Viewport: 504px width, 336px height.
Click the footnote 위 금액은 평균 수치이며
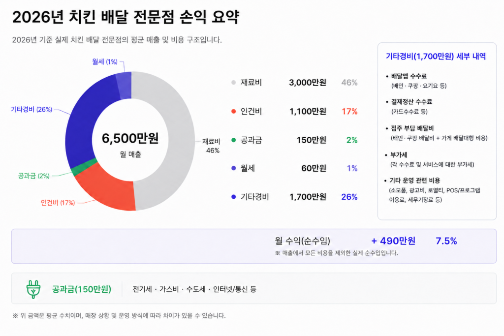point(119,316)
